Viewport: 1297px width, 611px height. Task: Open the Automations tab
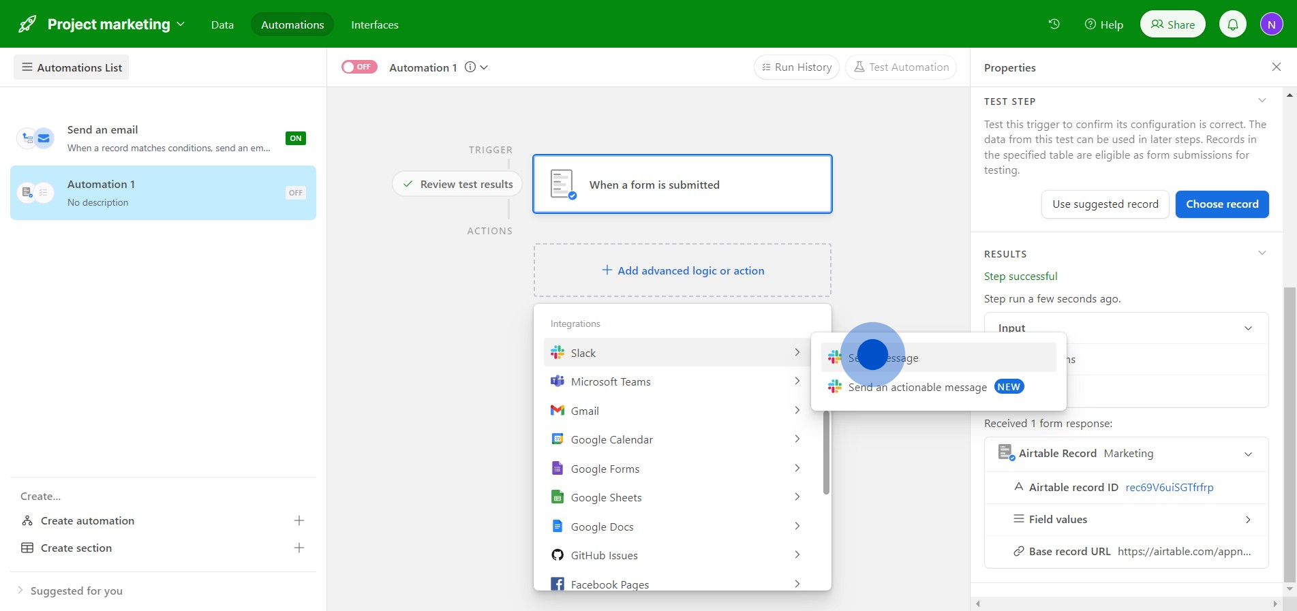292,25
